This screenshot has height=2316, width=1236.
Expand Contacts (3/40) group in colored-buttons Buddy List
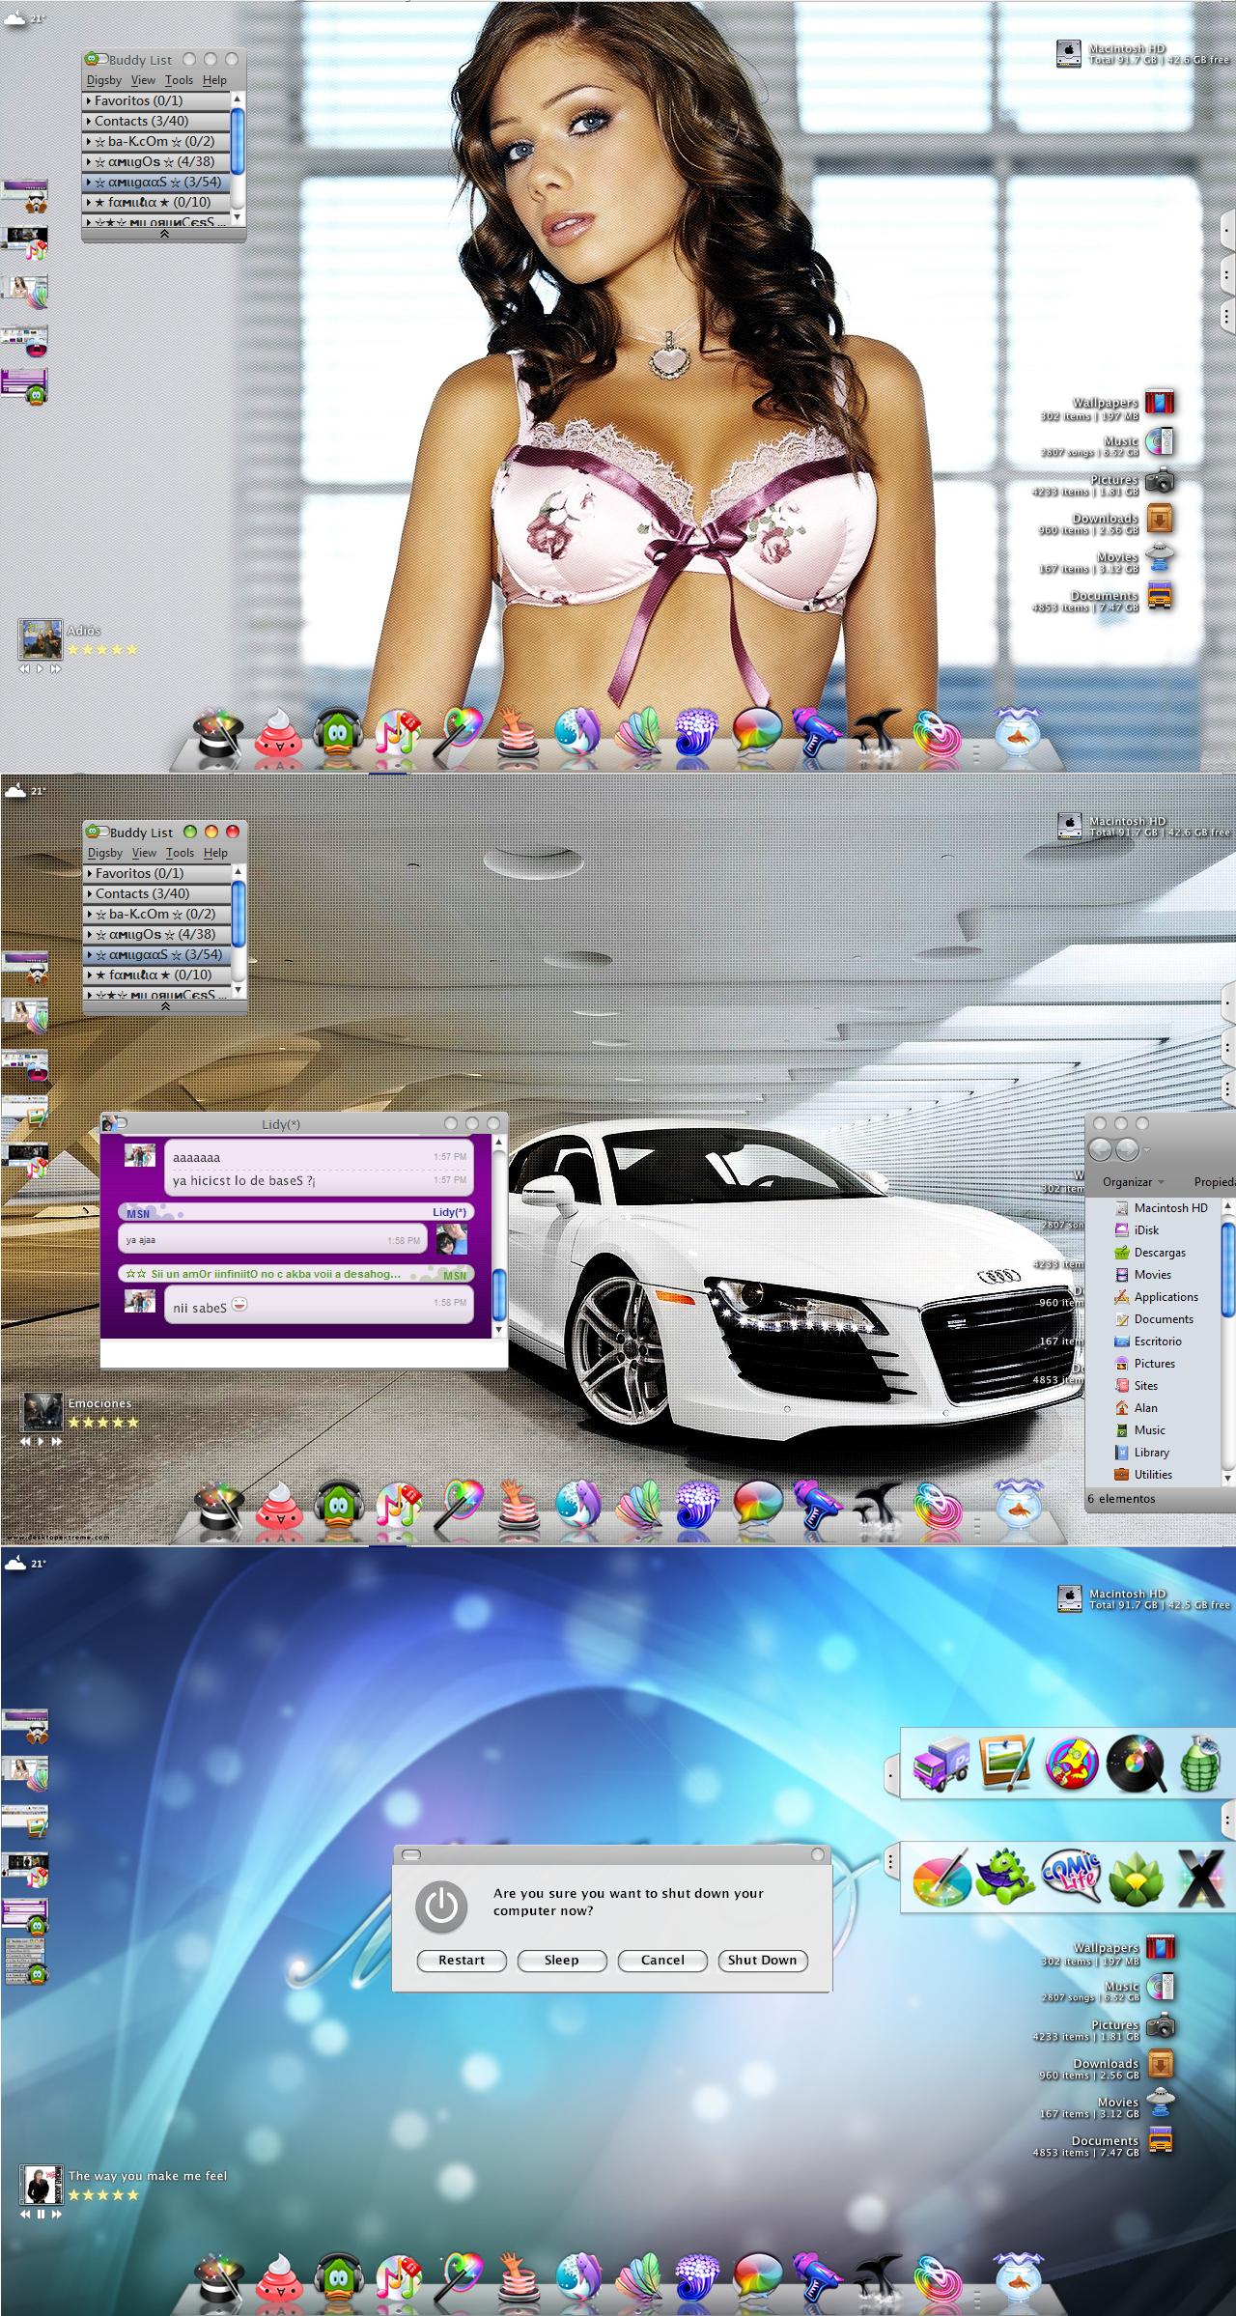pyautogui.click(x=157, y=893)
